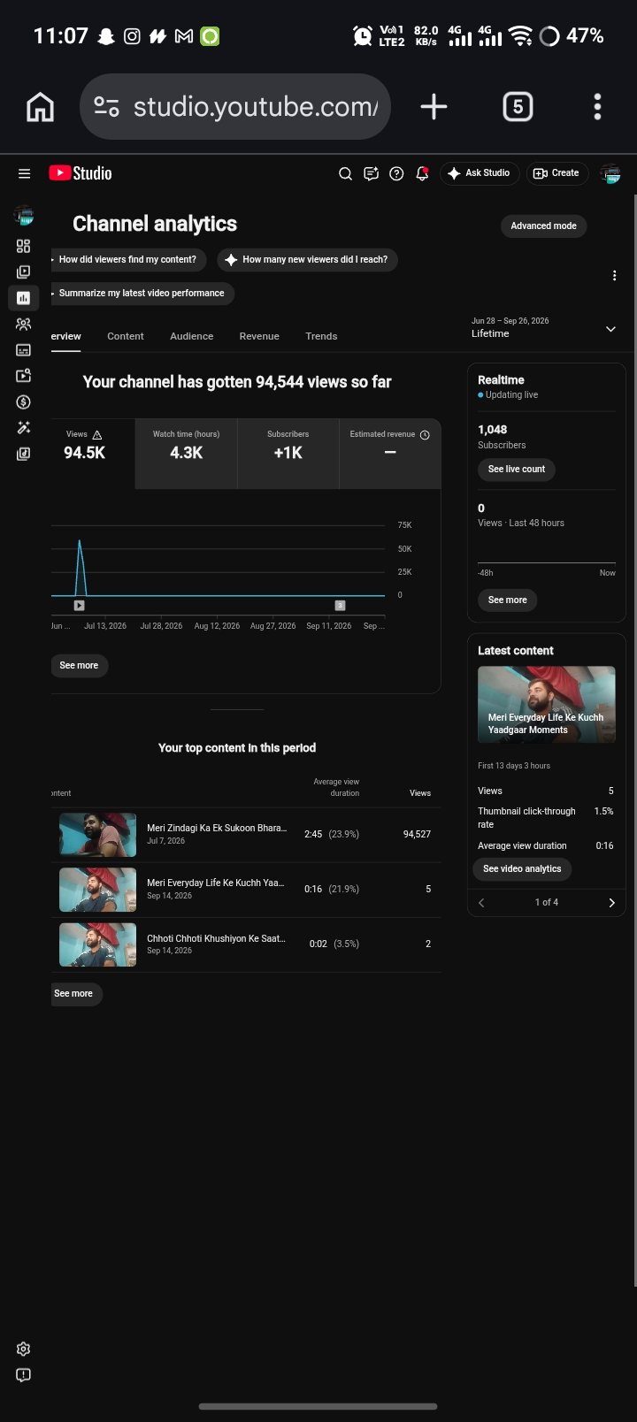Expand the Lifetime date range dropdown
This screenshot has height=1422, width=637.
(x=610, y=329)
